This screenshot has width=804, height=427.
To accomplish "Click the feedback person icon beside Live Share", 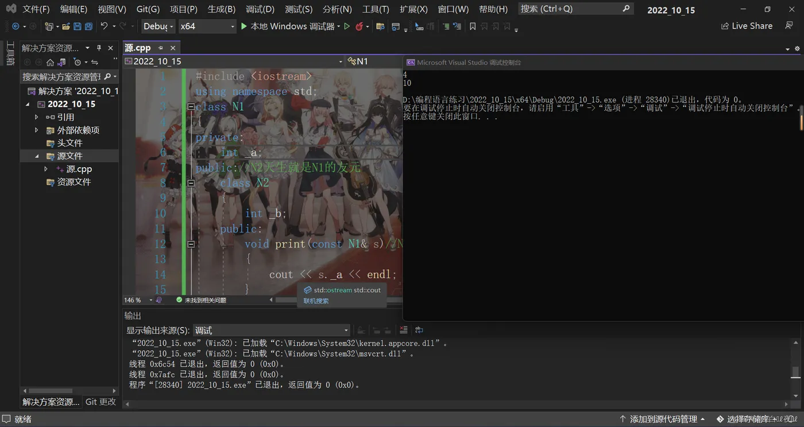I will pyautogui.click(x=789, y=26).
